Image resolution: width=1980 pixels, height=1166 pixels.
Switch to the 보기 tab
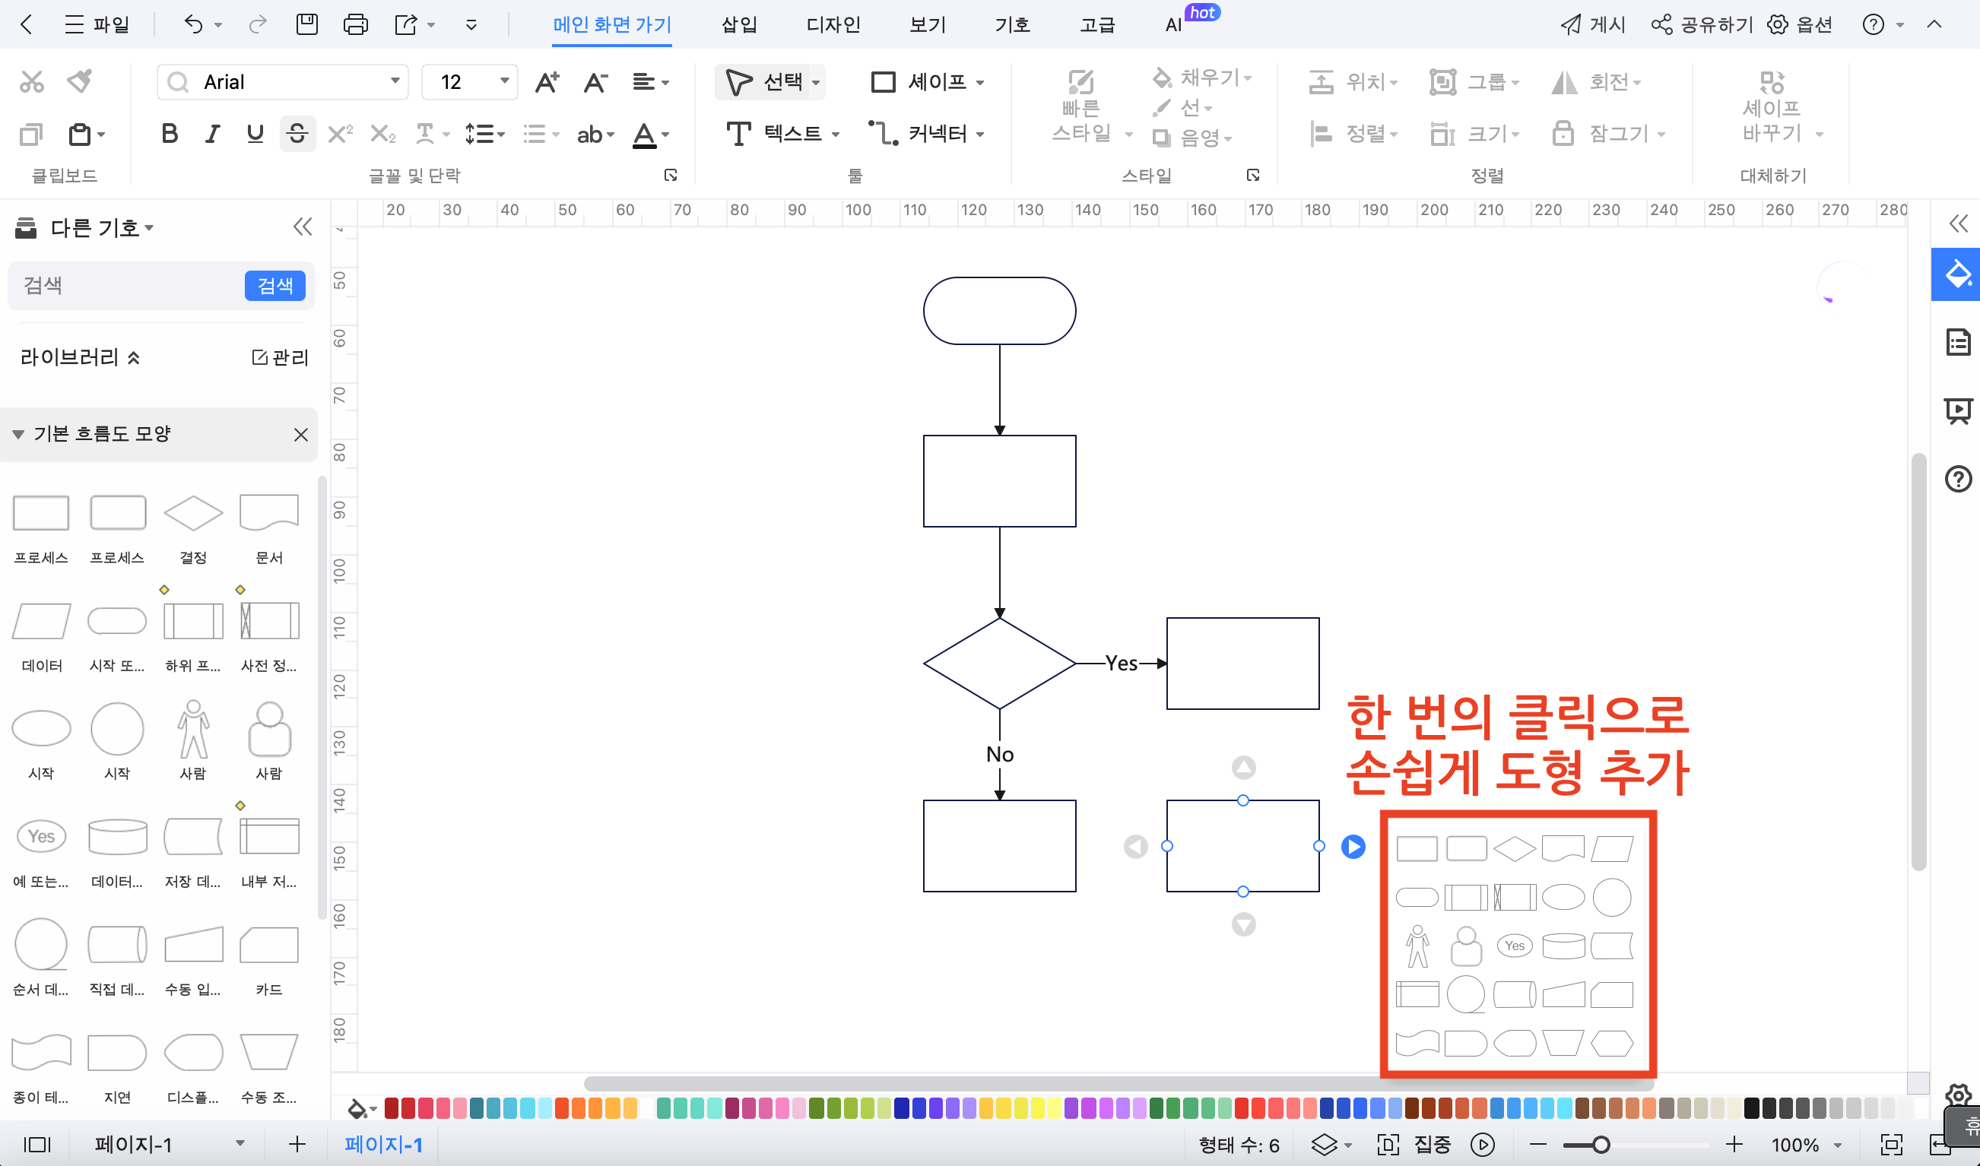927,24
